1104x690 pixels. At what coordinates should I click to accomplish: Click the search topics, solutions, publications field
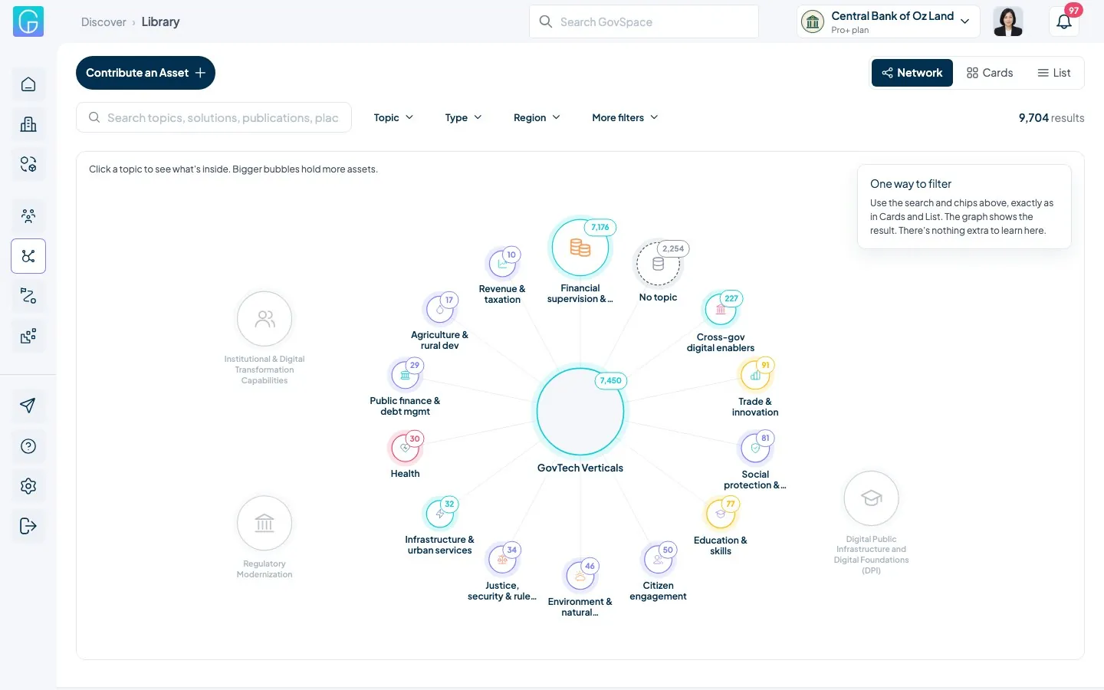pos(214,117)
